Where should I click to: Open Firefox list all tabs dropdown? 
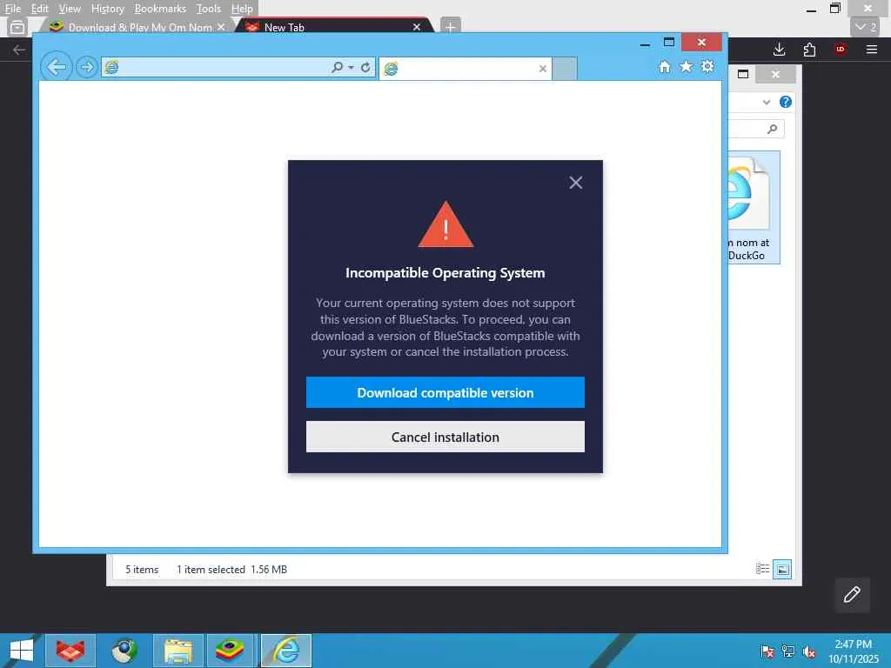866,27
